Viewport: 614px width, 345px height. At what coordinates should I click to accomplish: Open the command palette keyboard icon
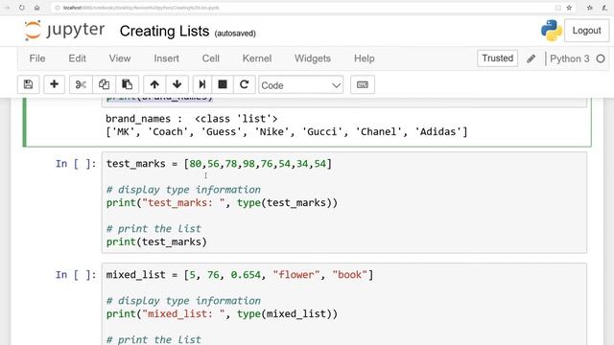[363, 84]
